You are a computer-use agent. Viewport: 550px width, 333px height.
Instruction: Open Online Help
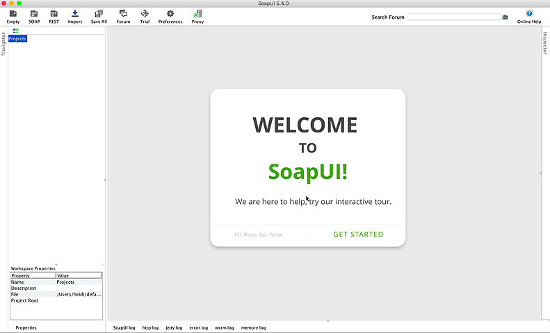point(529,17)
